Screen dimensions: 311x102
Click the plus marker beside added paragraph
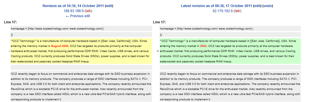(158, 51)
